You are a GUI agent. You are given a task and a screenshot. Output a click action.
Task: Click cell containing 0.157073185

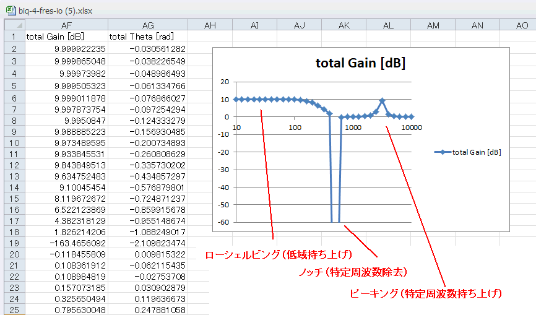click(66, 288)
